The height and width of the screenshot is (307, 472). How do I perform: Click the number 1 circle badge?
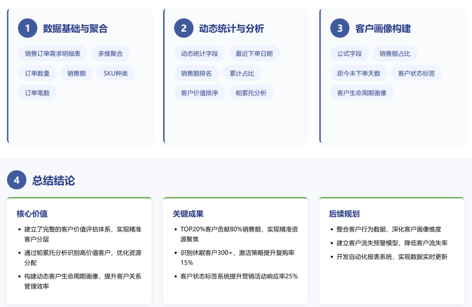(x=27, y=28)
